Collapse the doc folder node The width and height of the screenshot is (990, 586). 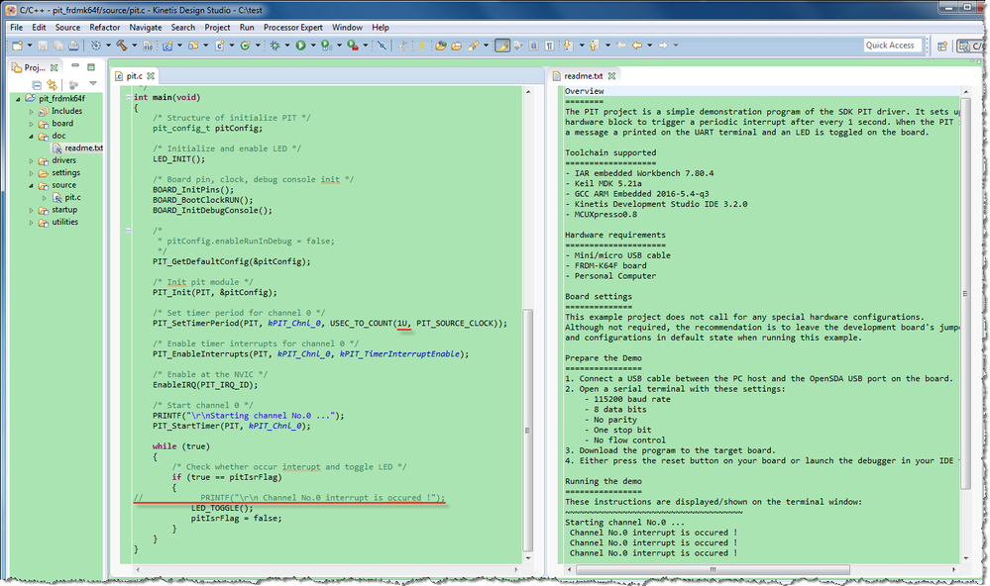(31, 137)
